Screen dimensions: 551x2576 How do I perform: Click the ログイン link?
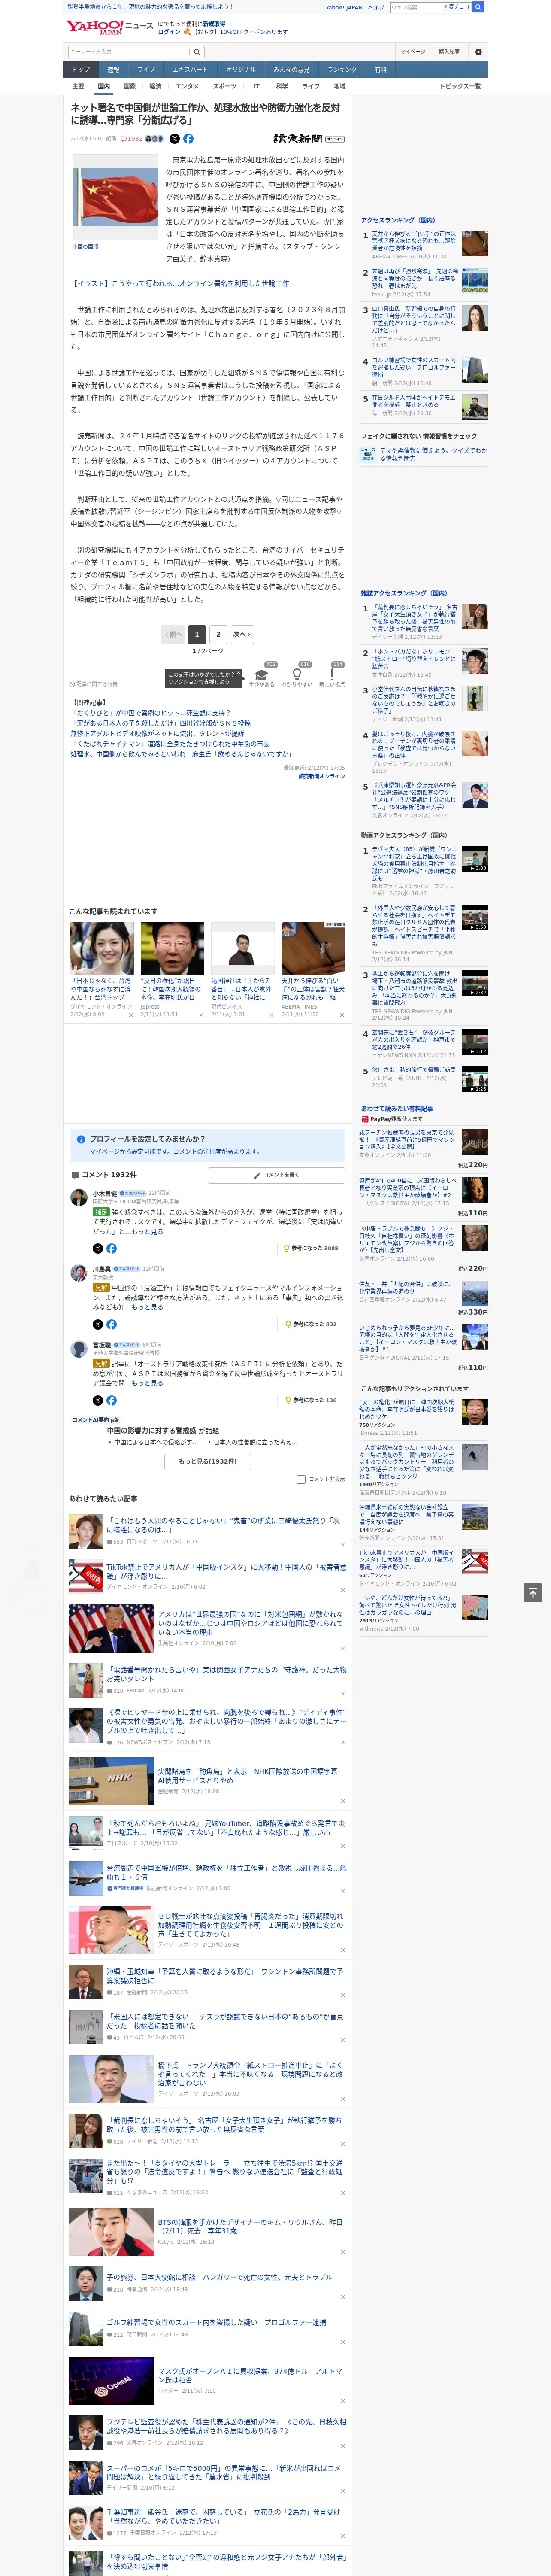[x=169, y=32]
